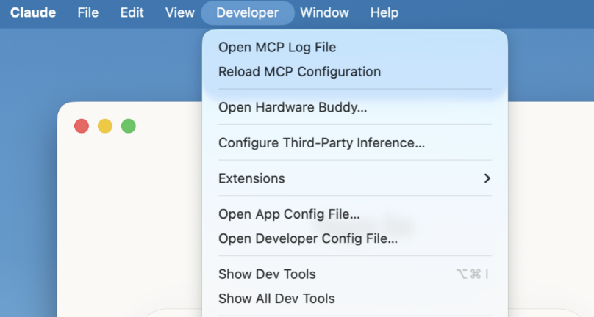
Task: Open the File menu
Action: pos(88,12)
